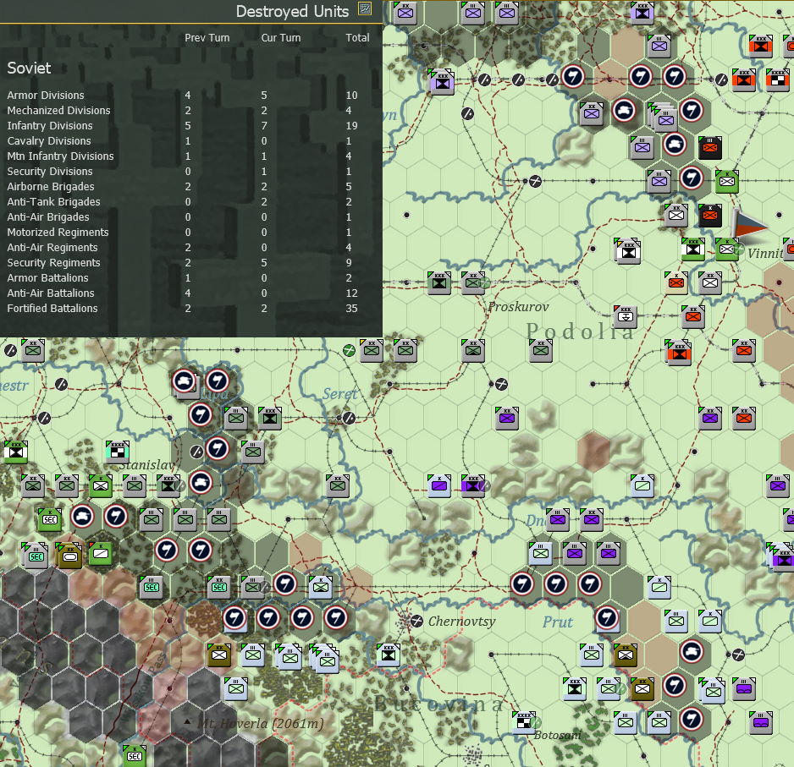Click the Cur Turn column header
This screenshot has width=794, height=767.
pyautogui.click(x=280, y=37)
